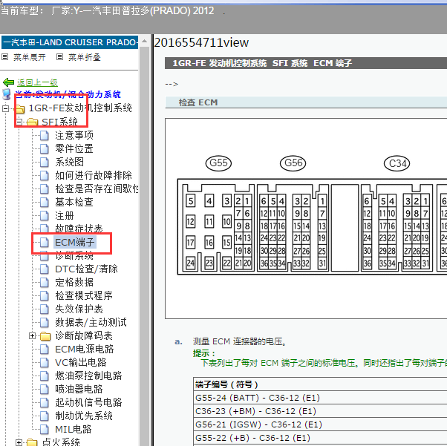Click the page icon beside 基本检查
This screenshot has height=446, width=447.
click(x=45, y=203)
